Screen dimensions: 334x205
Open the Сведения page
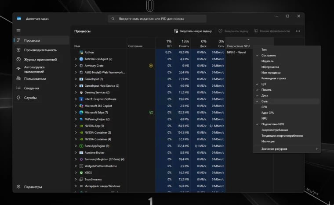[41, 88]
